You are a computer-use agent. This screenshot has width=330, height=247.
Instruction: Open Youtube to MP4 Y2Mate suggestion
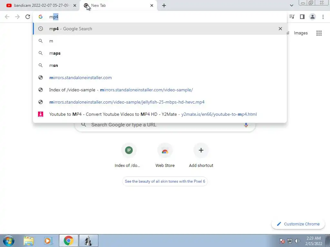click(160, 114)
